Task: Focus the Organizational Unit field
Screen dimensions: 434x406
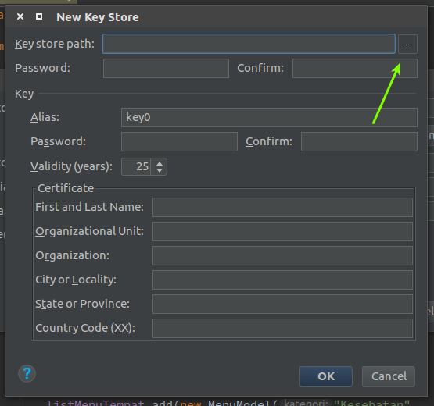Action: point(282,232)
